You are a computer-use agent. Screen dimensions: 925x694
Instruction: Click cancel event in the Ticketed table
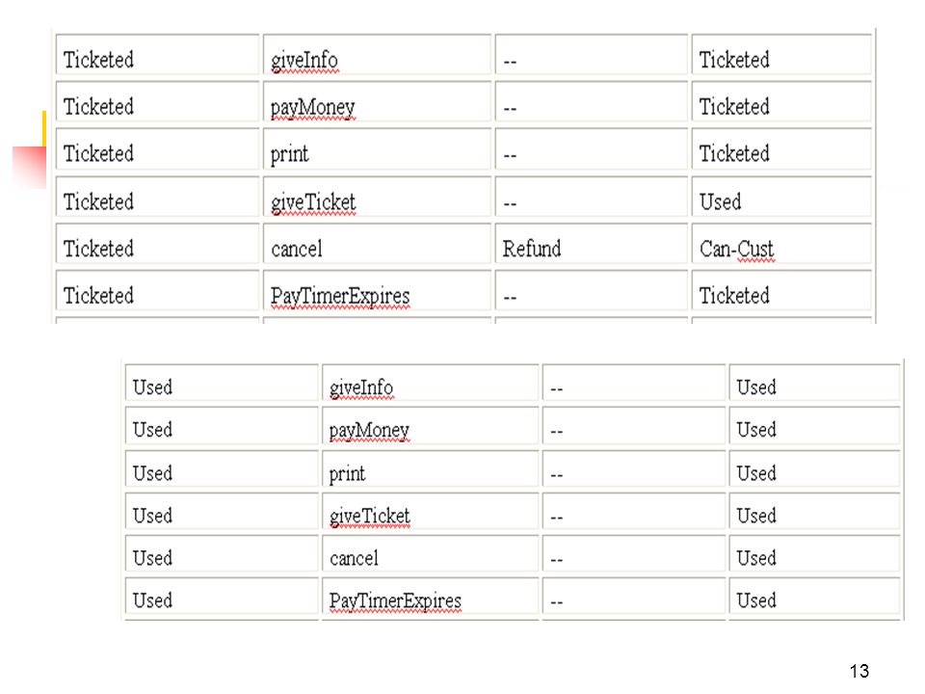point(297,249)
